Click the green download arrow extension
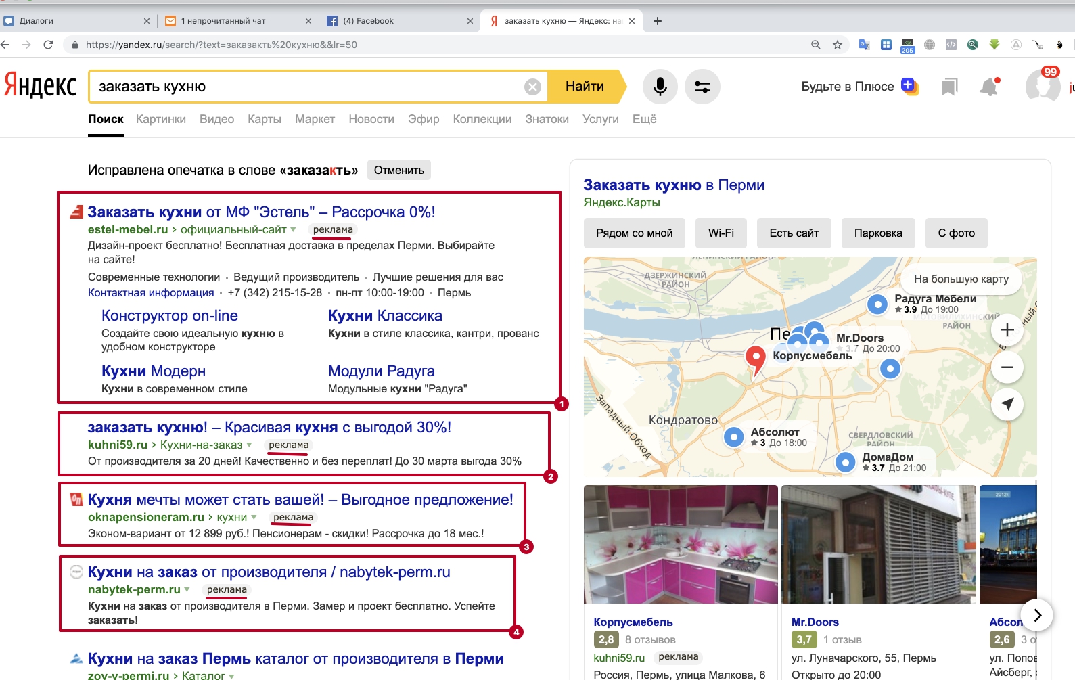The image size is (1075, 680). [994, 45]
